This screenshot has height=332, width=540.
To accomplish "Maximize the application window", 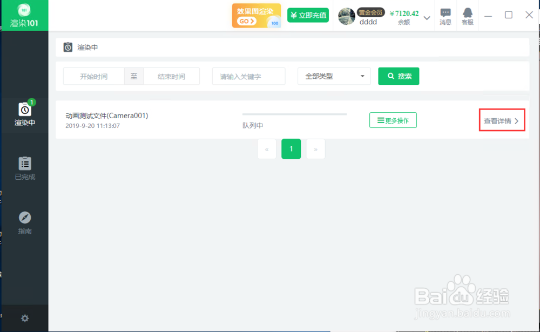I will (509, 15).
